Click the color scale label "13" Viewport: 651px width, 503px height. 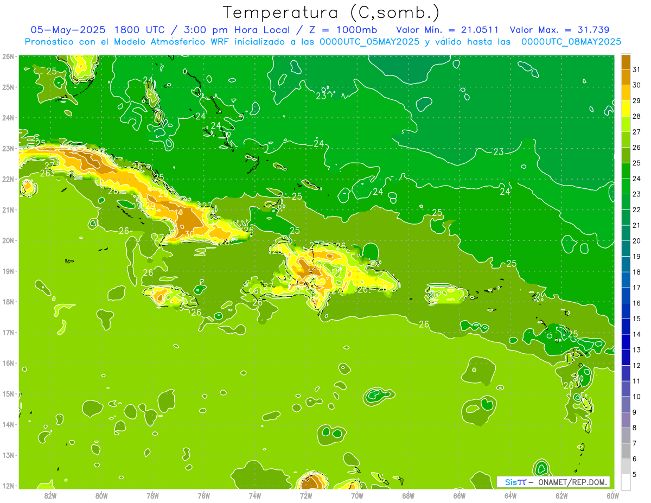pos(636,350)
